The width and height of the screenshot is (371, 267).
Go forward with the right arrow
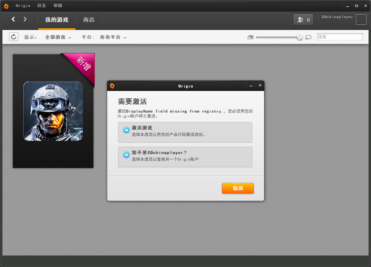click(25, 19)
